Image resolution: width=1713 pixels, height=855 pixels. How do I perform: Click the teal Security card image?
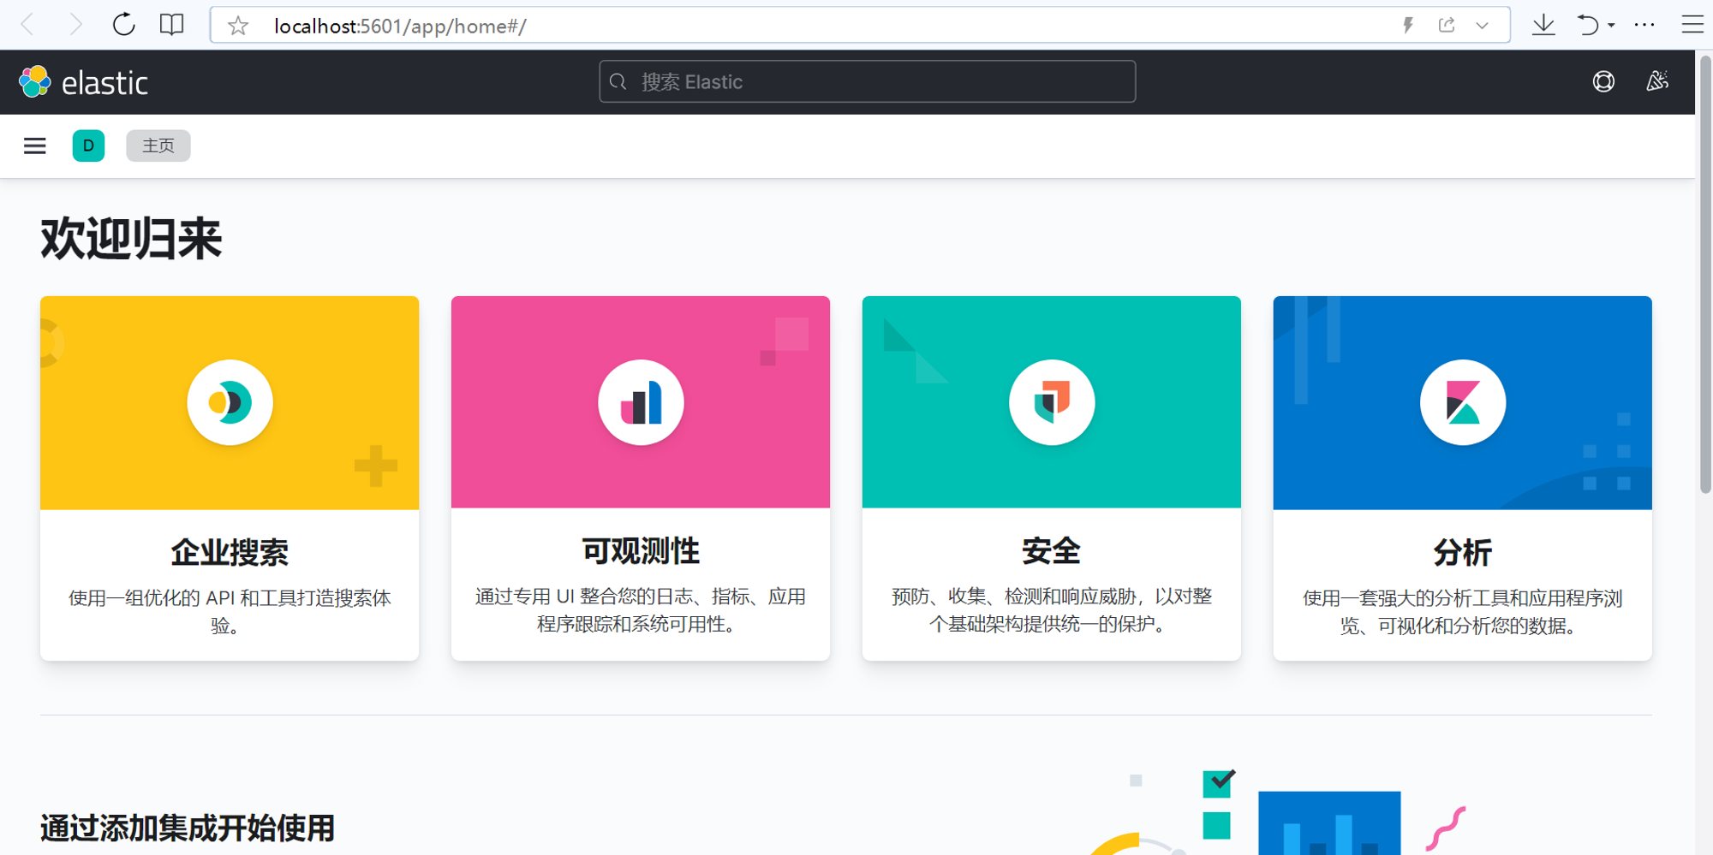1052,402
